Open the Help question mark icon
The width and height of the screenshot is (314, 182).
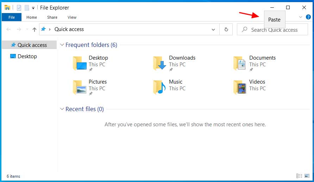point(308,17)
